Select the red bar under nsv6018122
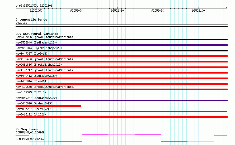Viewport: 235px width, 145px height. tap(121, 117)
